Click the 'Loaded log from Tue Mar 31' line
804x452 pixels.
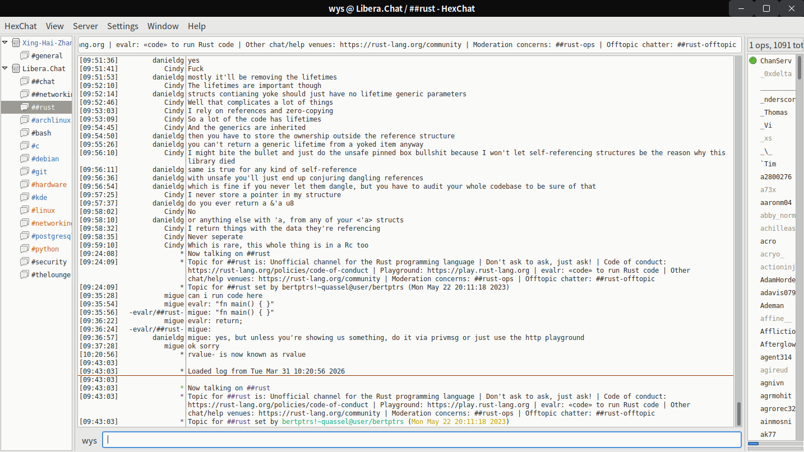tap(266, 371)
